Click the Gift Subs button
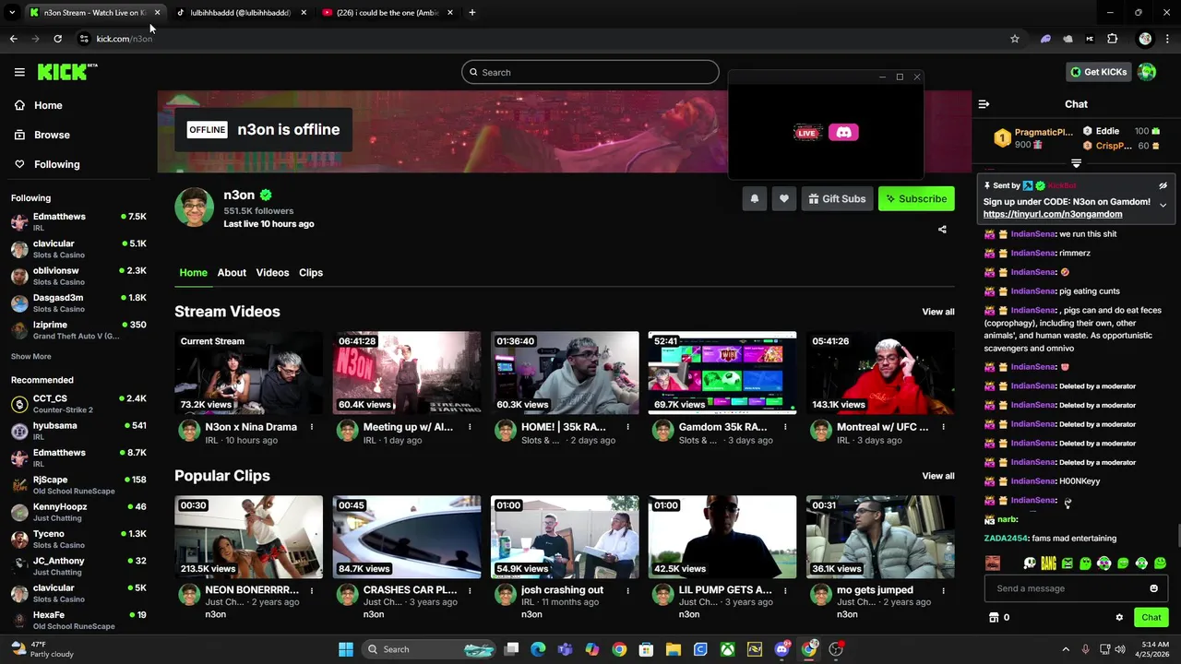Image resolution: width=1181 pixels, height=664 pixels. point(837,198)
